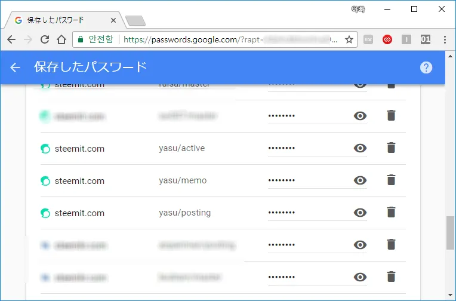456x301 pixels.
Task: Maximize the Chrome window
Action: (414, 10)
